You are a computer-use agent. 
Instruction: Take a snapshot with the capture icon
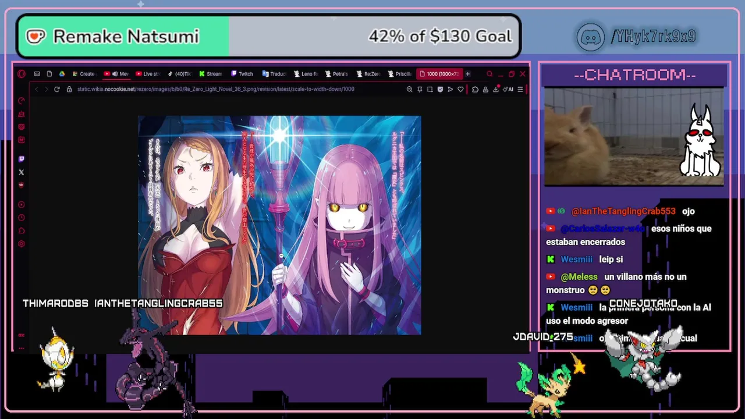point(430,89)
